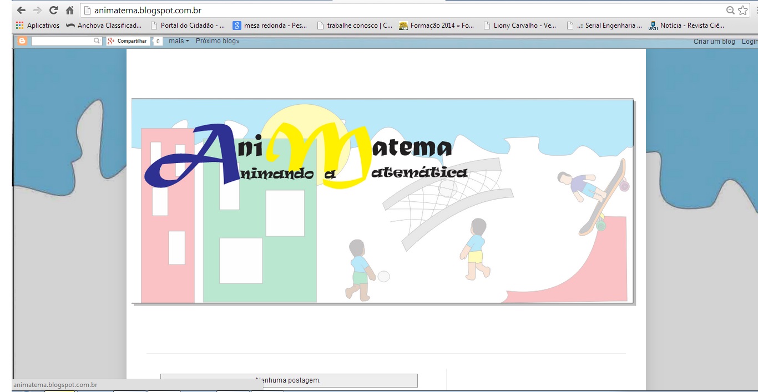Open 'Anchova Classificad...' bookmark
The height and width of the screenshot is (392, 758).
(104, 26)
